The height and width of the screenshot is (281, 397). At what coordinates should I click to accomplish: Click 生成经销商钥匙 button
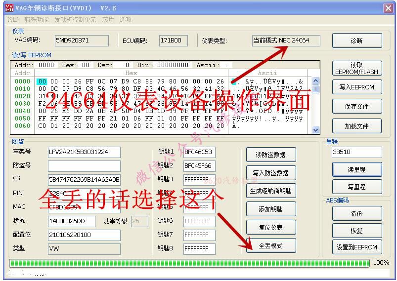pyautogui.click(x=271, y=191)
